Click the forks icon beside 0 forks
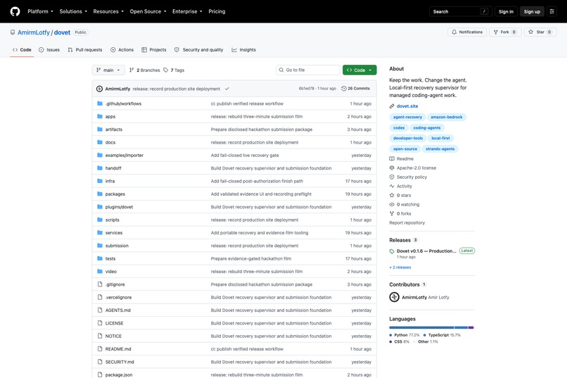Screen dimensions: 567x378 (392, 213)
